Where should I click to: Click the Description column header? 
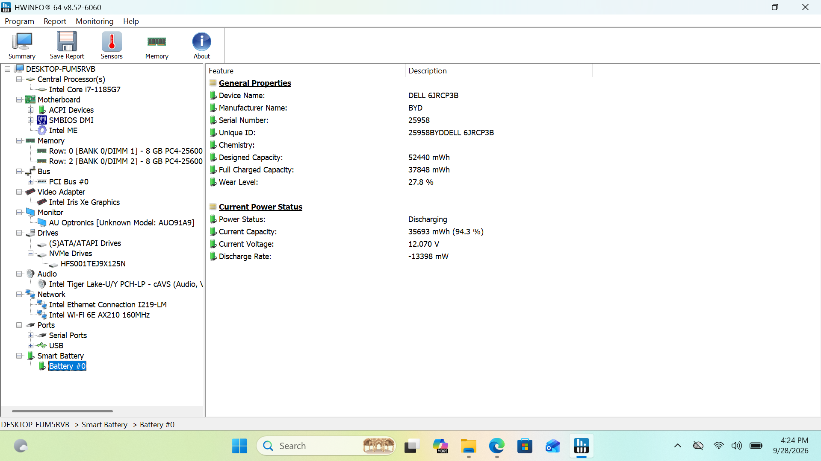point(499,71)
